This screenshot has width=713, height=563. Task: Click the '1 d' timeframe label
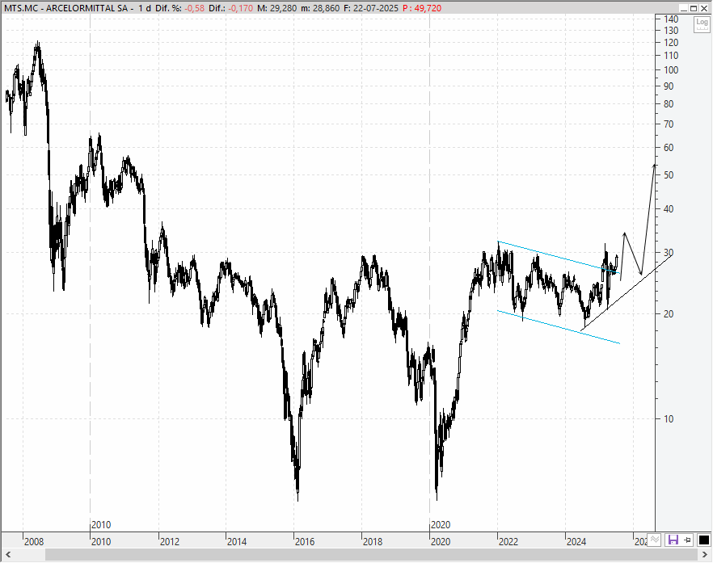coord(145,8)
